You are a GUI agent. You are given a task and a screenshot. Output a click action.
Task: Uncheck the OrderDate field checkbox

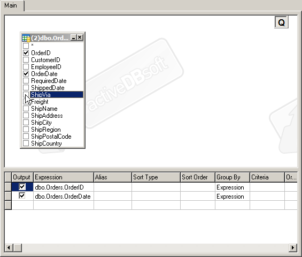pos(26,73)
